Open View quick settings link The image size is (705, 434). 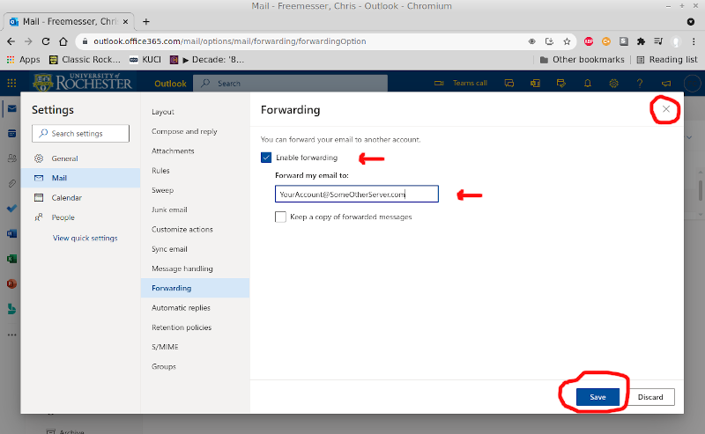[x=85, y=239]
